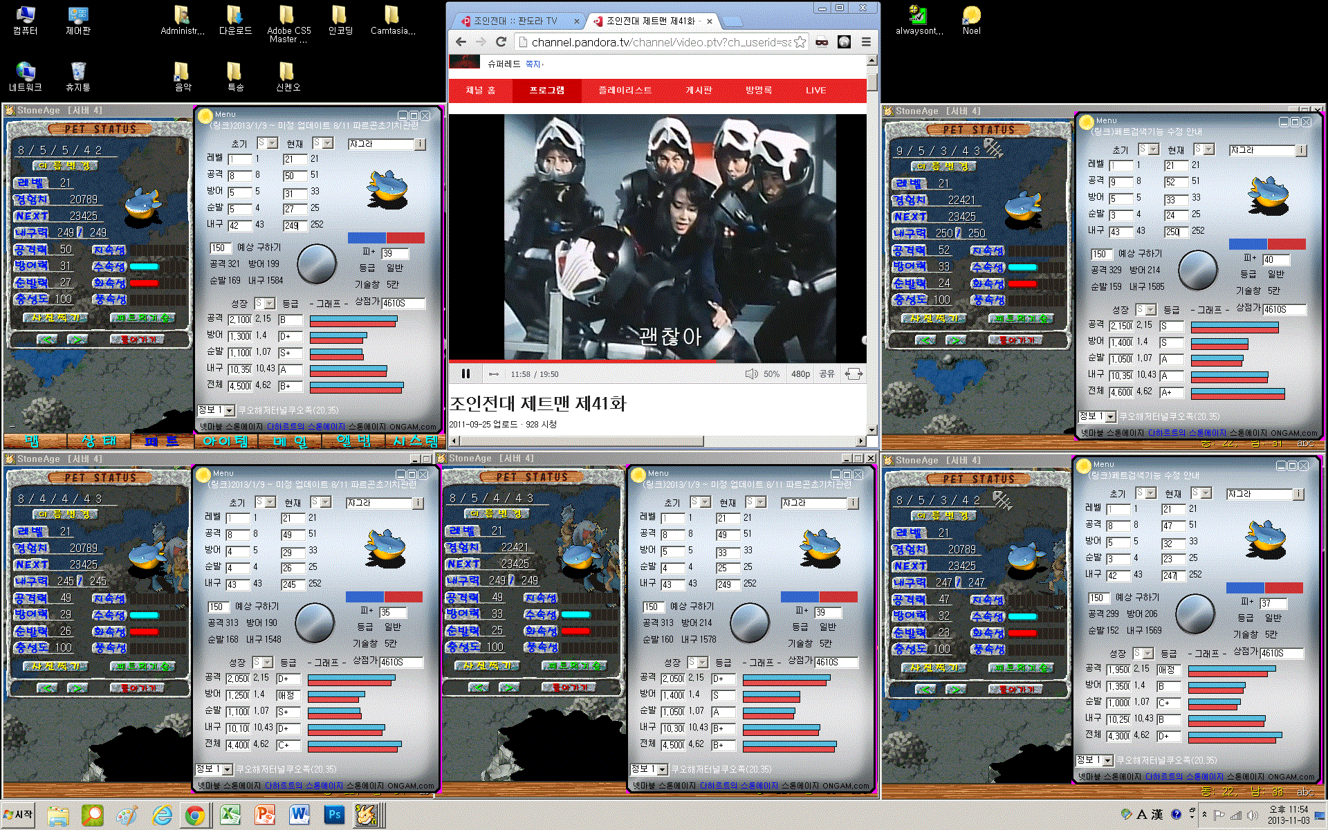This screenshot has height=830, width=1328.
Task: Launch Word from the taskbar
Action: 299,815
